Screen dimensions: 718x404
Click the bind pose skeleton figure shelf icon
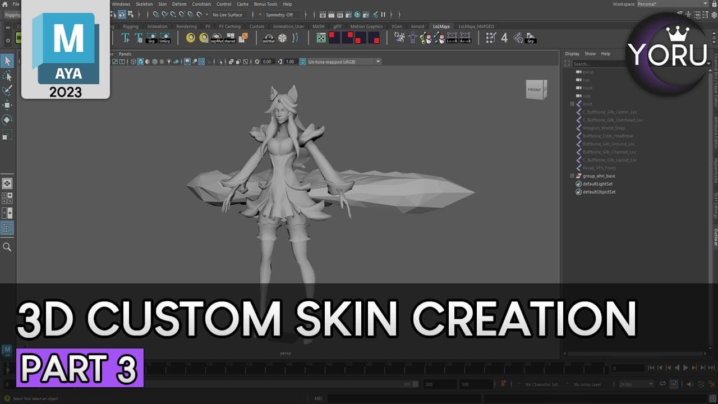point(413,38)
